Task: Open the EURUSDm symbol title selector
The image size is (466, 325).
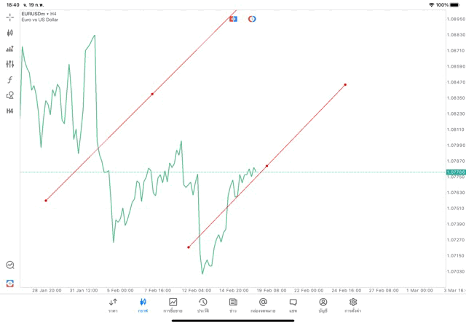Action: [x=40, y=13]
